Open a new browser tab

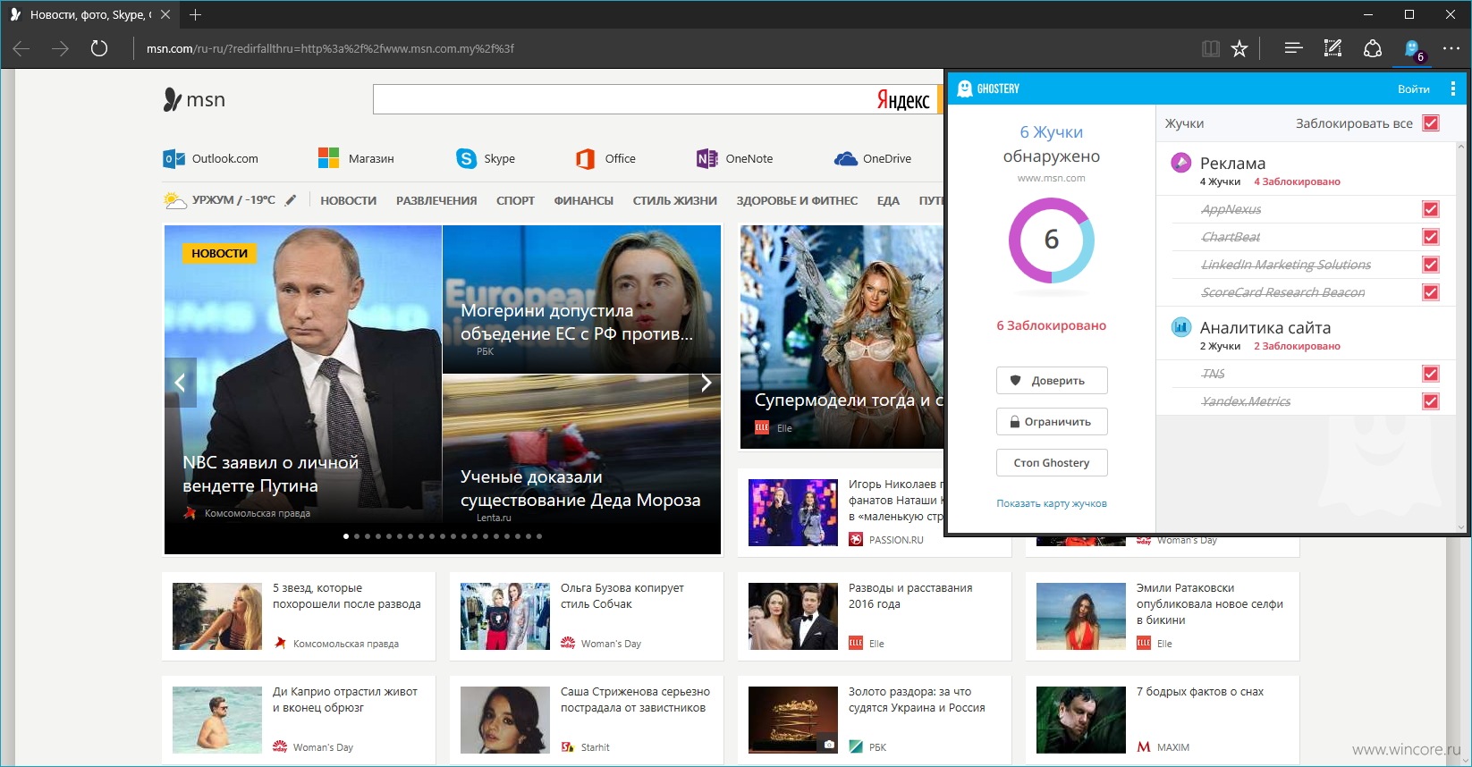(x=195, y=14)
